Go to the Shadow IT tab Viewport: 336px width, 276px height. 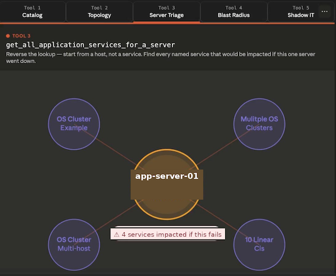click(301, 12)
